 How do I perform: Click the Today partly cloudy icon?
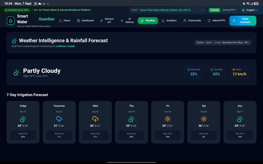click(x=23, y=119)
